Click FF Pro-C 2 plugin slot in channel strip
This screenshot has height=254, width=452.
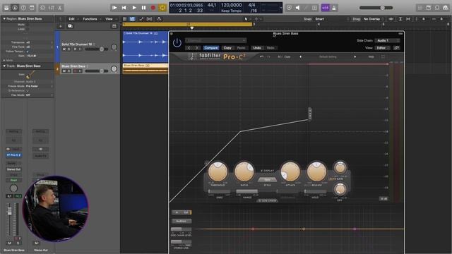(x=13, y=155)
